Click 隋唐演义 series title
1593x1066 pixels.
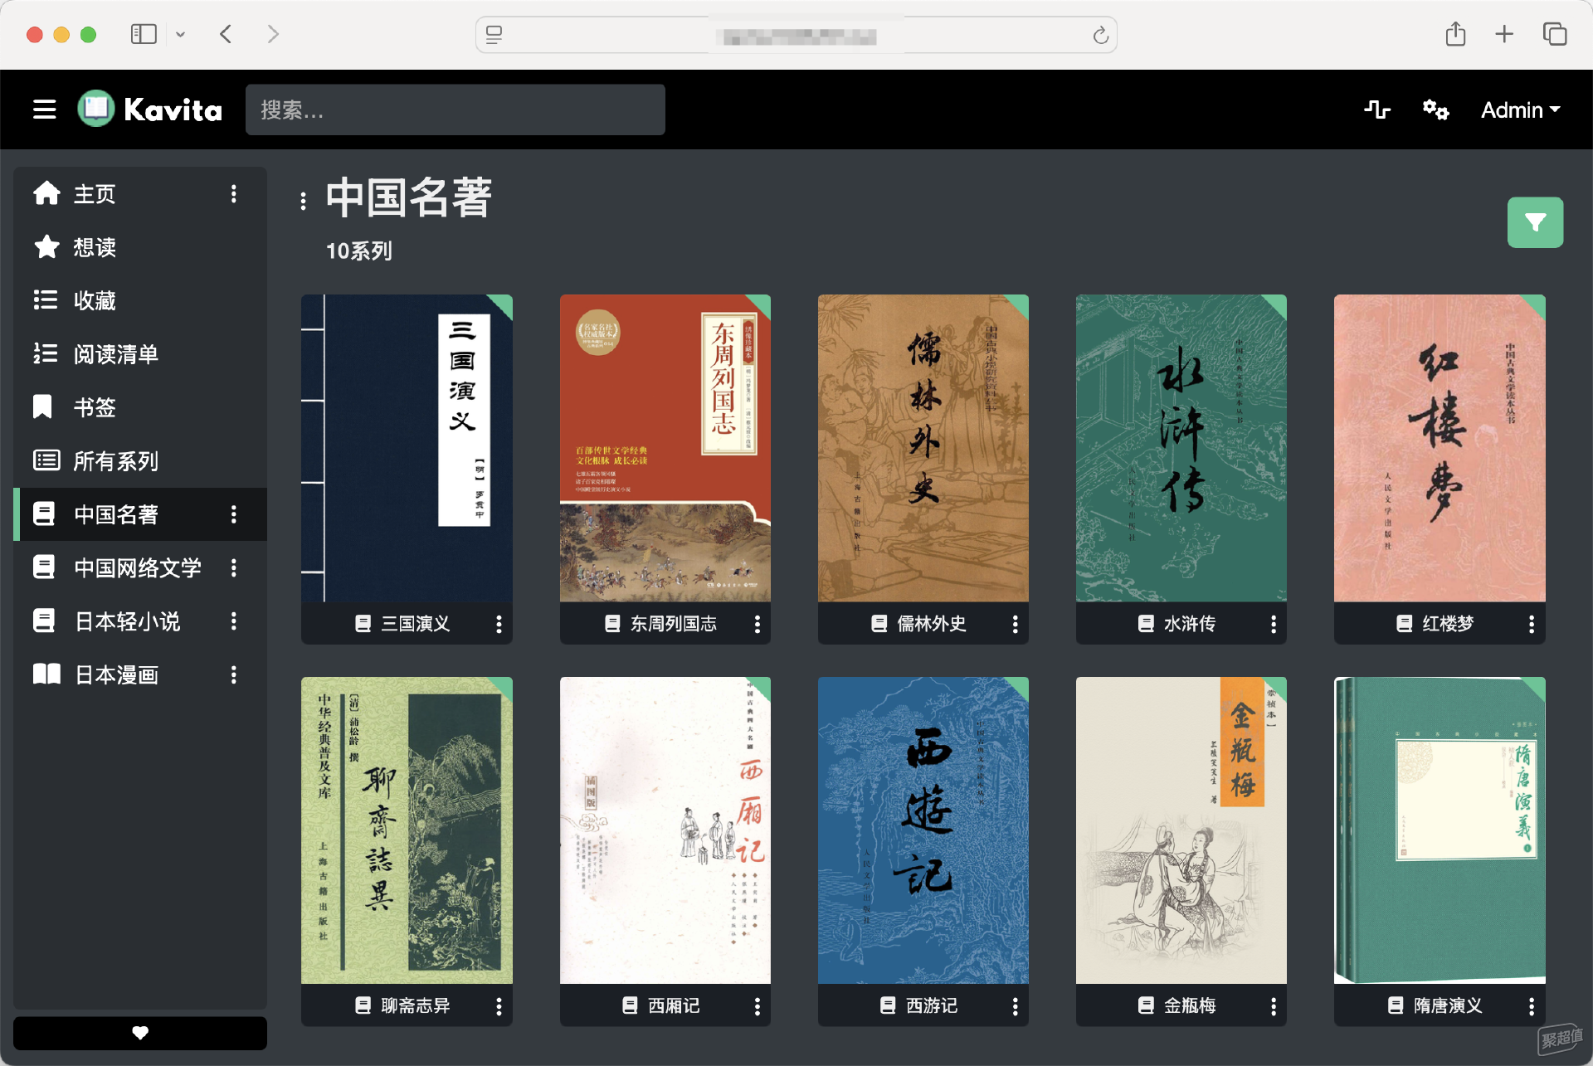click(1448, 1006)
